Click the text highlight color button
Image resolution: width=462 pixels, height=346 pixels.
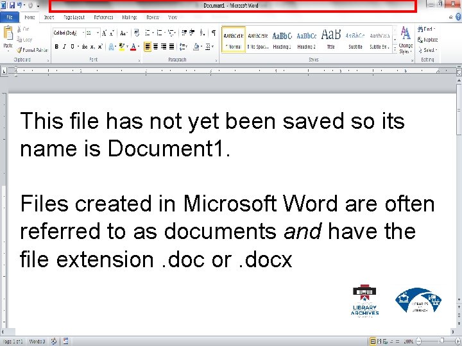point(122,47)
